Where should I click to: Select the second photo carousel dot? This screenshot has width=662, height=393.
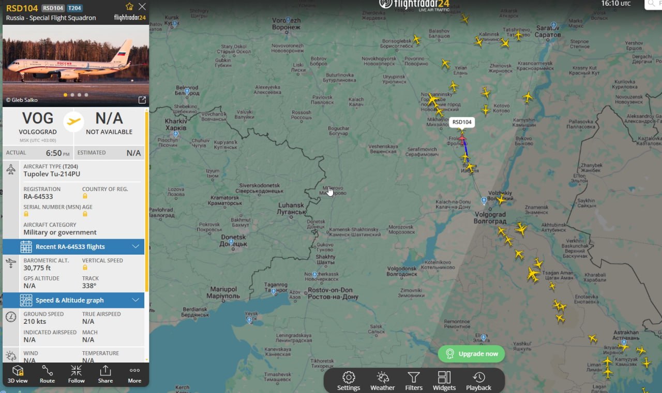[x=72, y=95]
